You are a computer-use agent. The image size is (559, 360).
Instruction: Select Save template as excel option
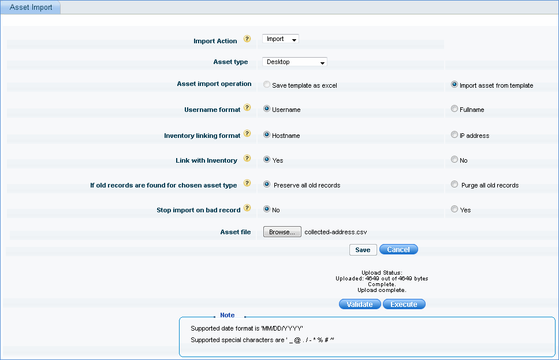pos(266,85)
